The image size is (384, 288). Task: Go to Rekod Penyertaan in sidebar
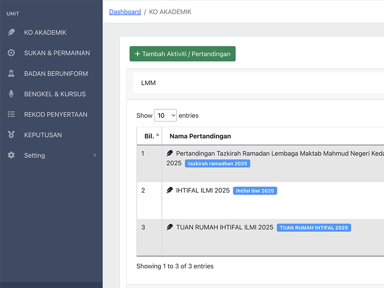point(56,114)
